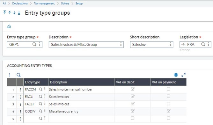Open cell actions menu for FACCM entry type
This screenshot has width=213, height=125.
pos(45,89)
